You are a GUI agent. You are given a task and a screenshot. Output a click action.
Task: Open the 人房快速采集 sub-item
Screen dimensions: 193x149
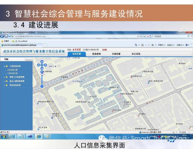12,73
